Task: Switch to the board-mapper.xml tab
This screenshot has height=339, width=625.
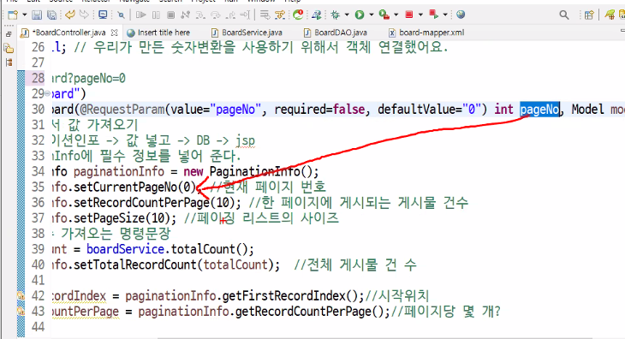Action: click(x=427, y=33)
